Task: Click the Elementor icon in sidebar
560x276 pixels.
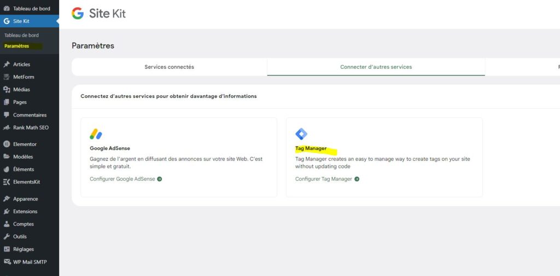Action: click(7, 144)
